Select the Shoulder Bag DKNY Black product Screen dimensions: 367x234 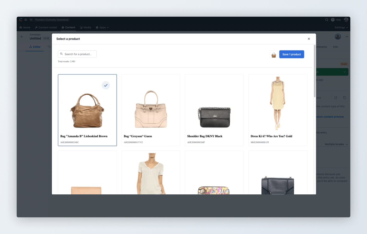[x=214, y=110]
